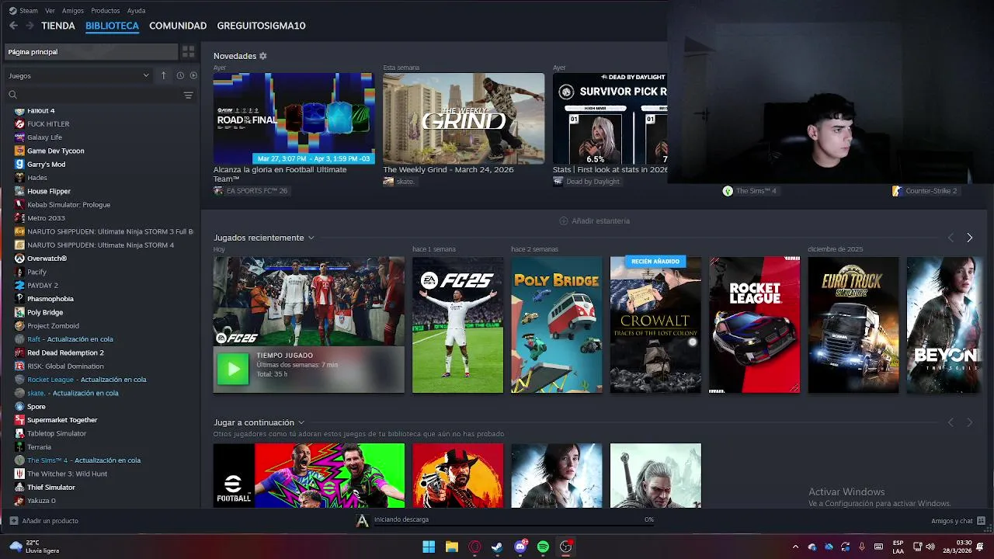Viewport: 994px width, 559px height.
Task: Select the BIBLIOTECA tab
Action: [112, 26]
